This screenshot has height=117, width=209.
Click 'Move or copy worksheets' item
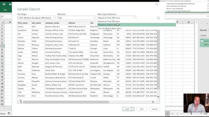click(x=175, y=8)
